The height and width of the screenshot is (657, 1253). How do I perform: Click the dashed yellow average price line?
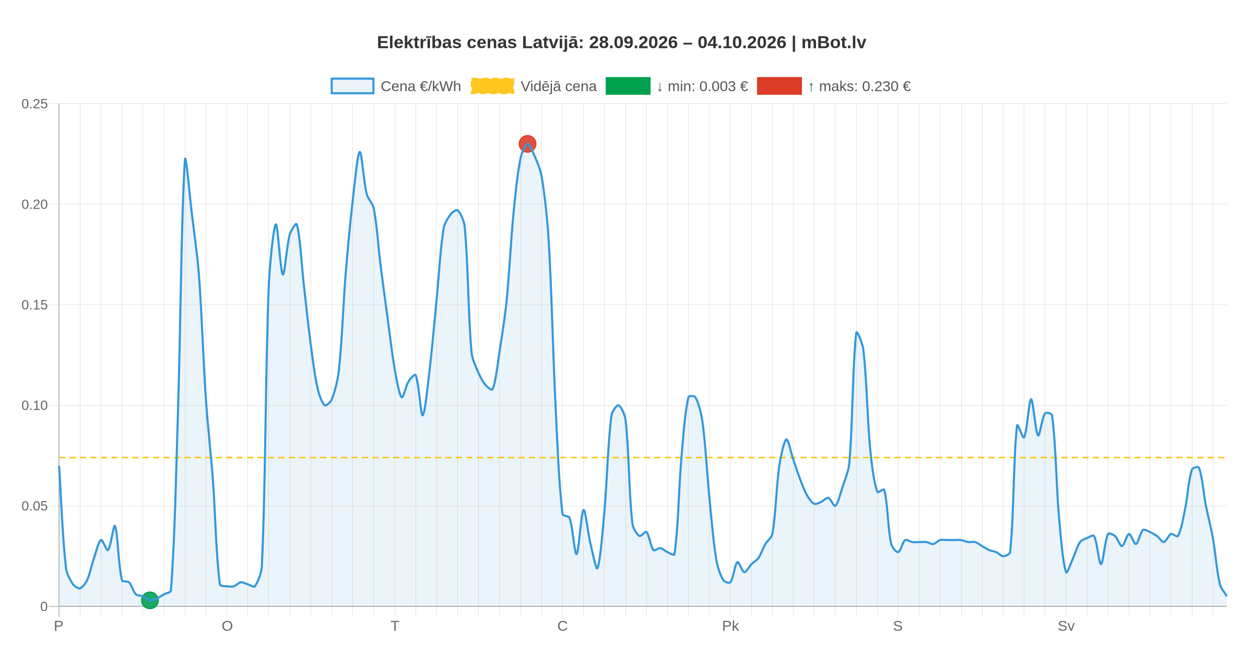[x=643, y=458]
